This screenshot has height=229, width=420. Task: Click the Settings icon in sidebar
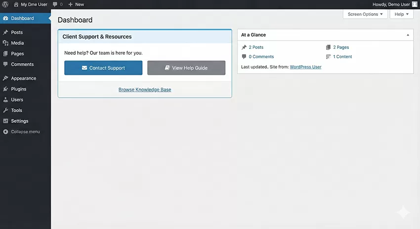[5, 121]
